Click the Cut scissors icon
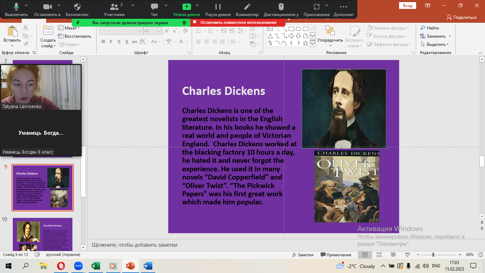 click(26, 28)
